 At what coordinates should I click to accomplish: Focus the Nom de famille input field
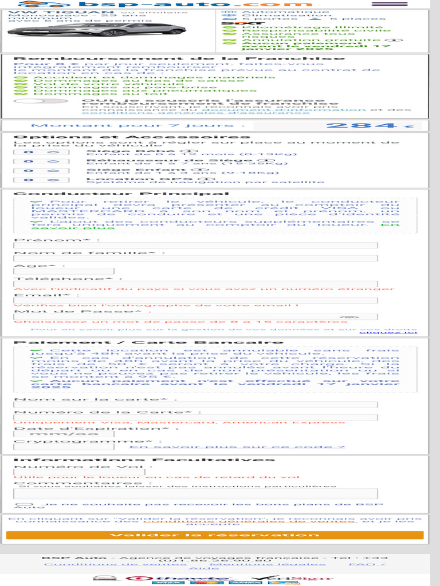(x=196, y=258)
